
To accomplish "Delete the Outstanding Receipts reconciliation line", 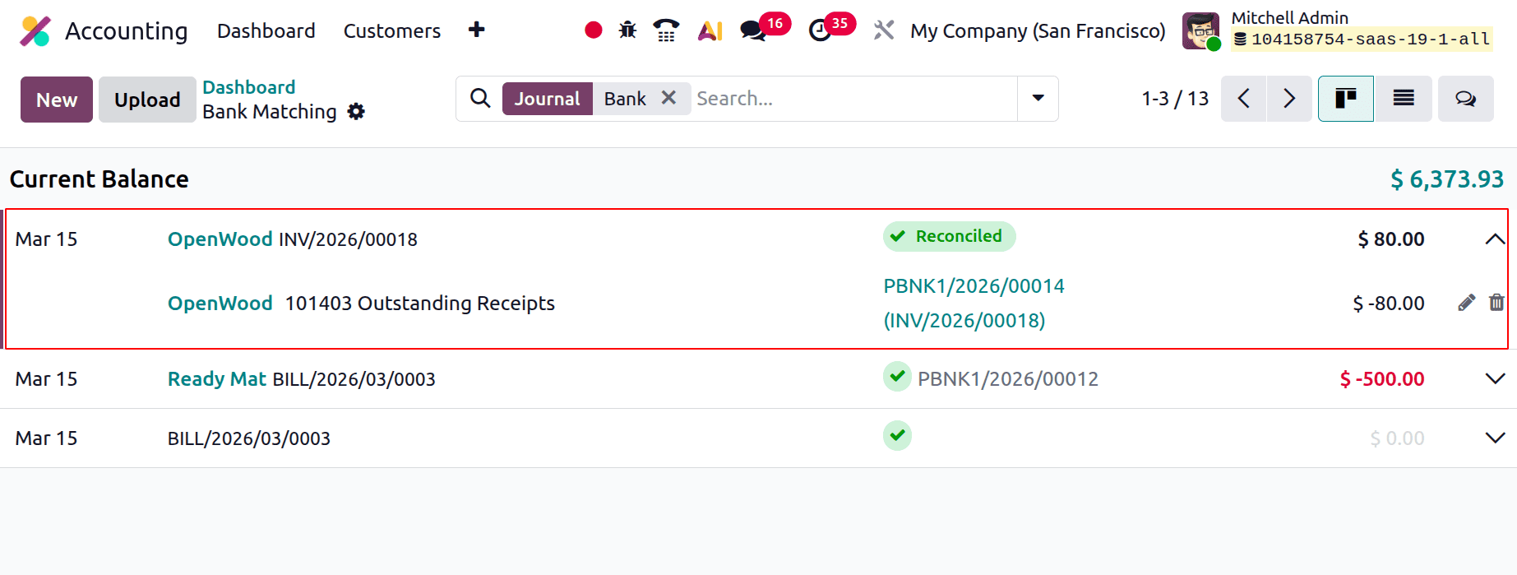I will point(1496,303).
